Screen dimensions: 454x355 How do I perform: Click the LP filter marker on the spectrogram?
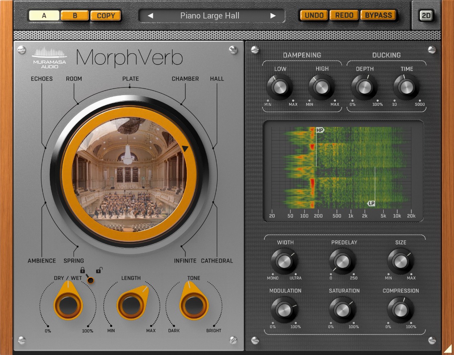tap(371, 204)
